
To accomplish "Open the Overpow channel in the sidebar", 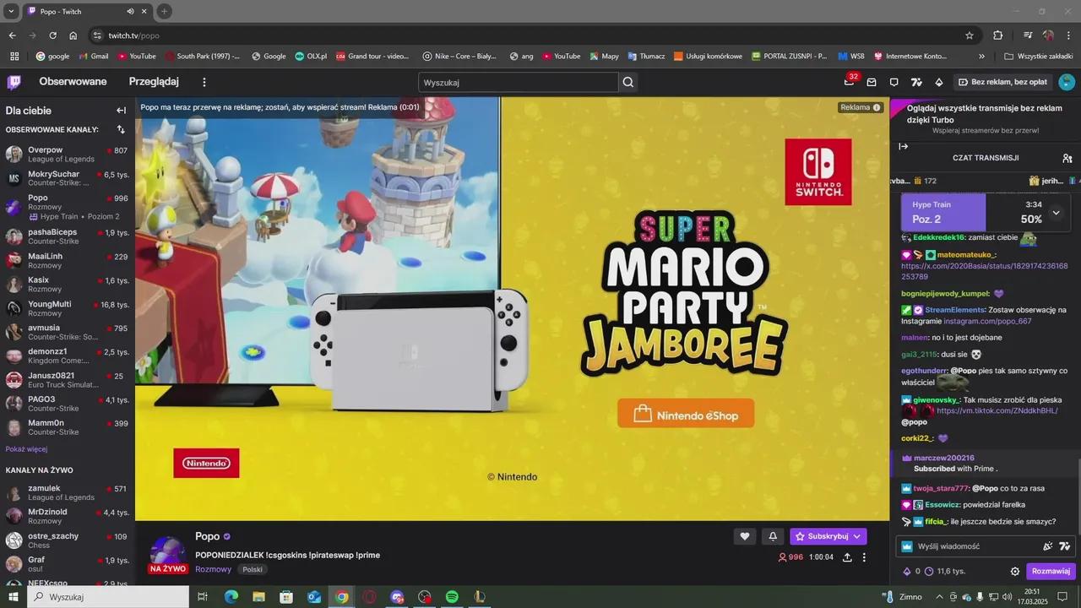I will [68, 155].
